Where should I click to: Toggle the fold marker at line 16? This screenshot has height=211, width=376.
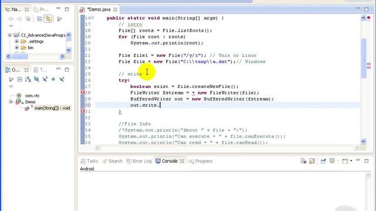(93, 18)
